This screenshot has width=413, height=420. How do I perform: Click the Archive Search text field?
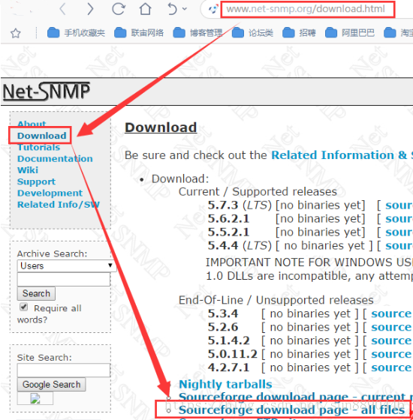pyautogui.click(x=64, y=279)
